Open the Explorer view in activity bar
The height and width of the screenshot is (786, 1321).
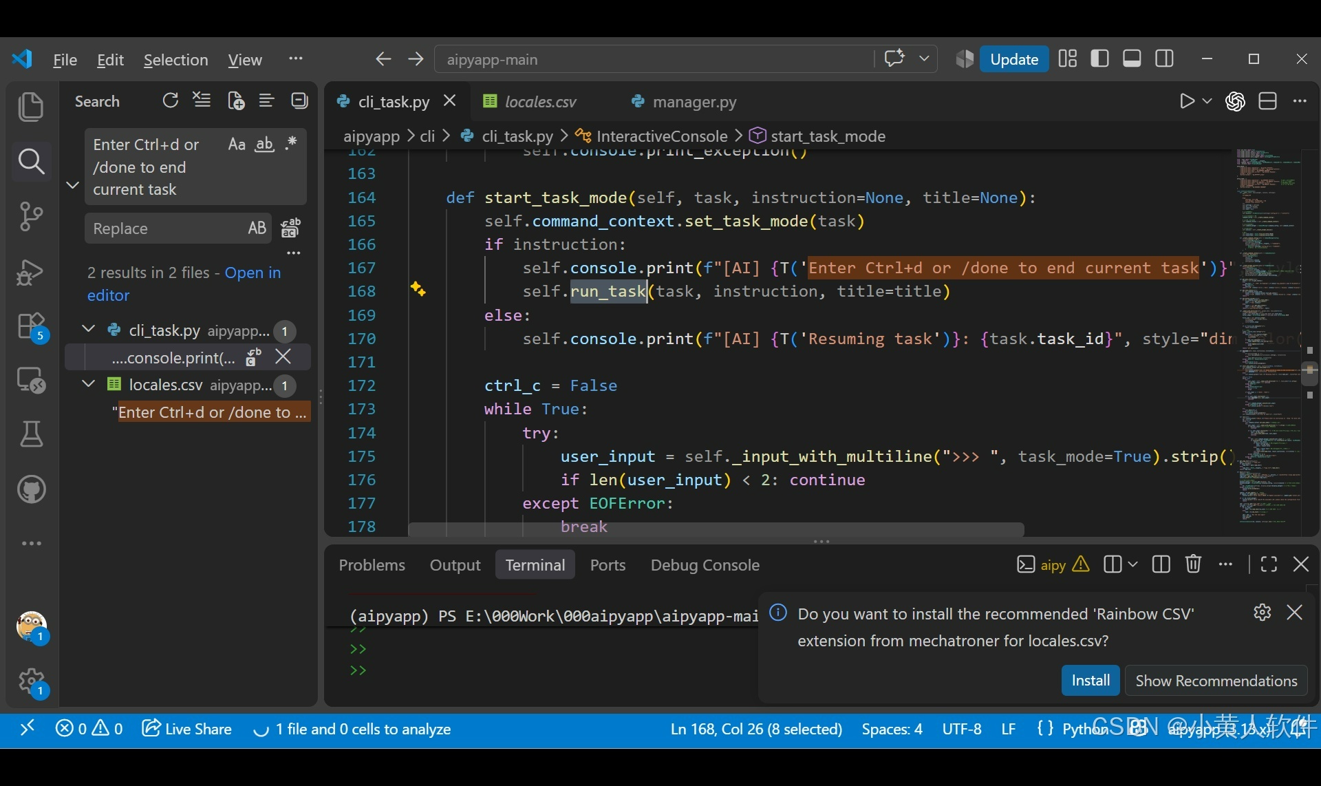click(x=31, y=107)
